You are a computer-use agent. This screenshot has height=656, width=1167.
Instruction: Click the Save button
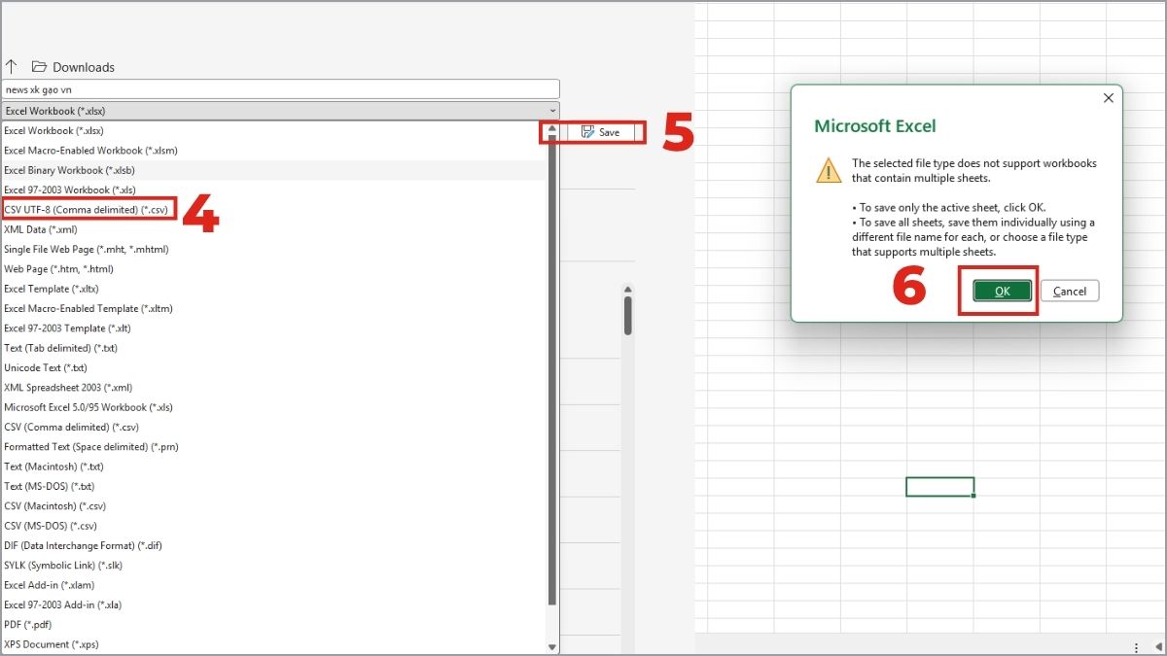point(600,132)
